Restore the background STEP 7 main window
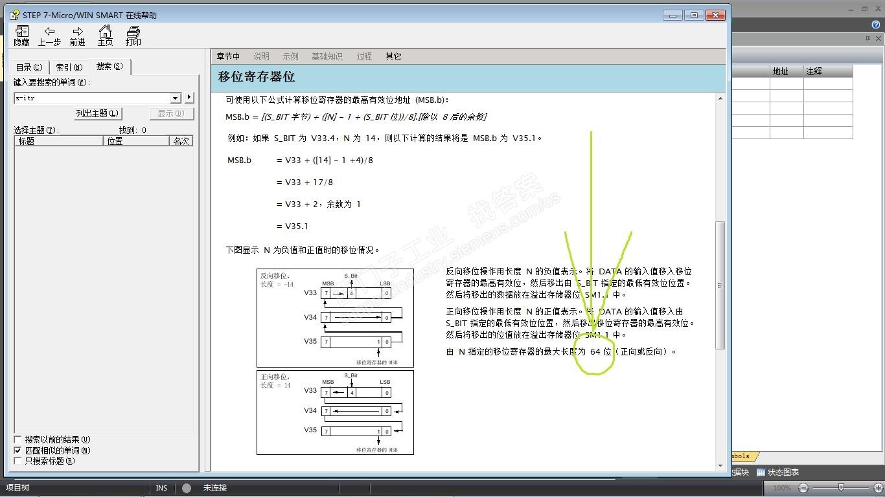This screenshot has height=497, width=885. (864, 9)
